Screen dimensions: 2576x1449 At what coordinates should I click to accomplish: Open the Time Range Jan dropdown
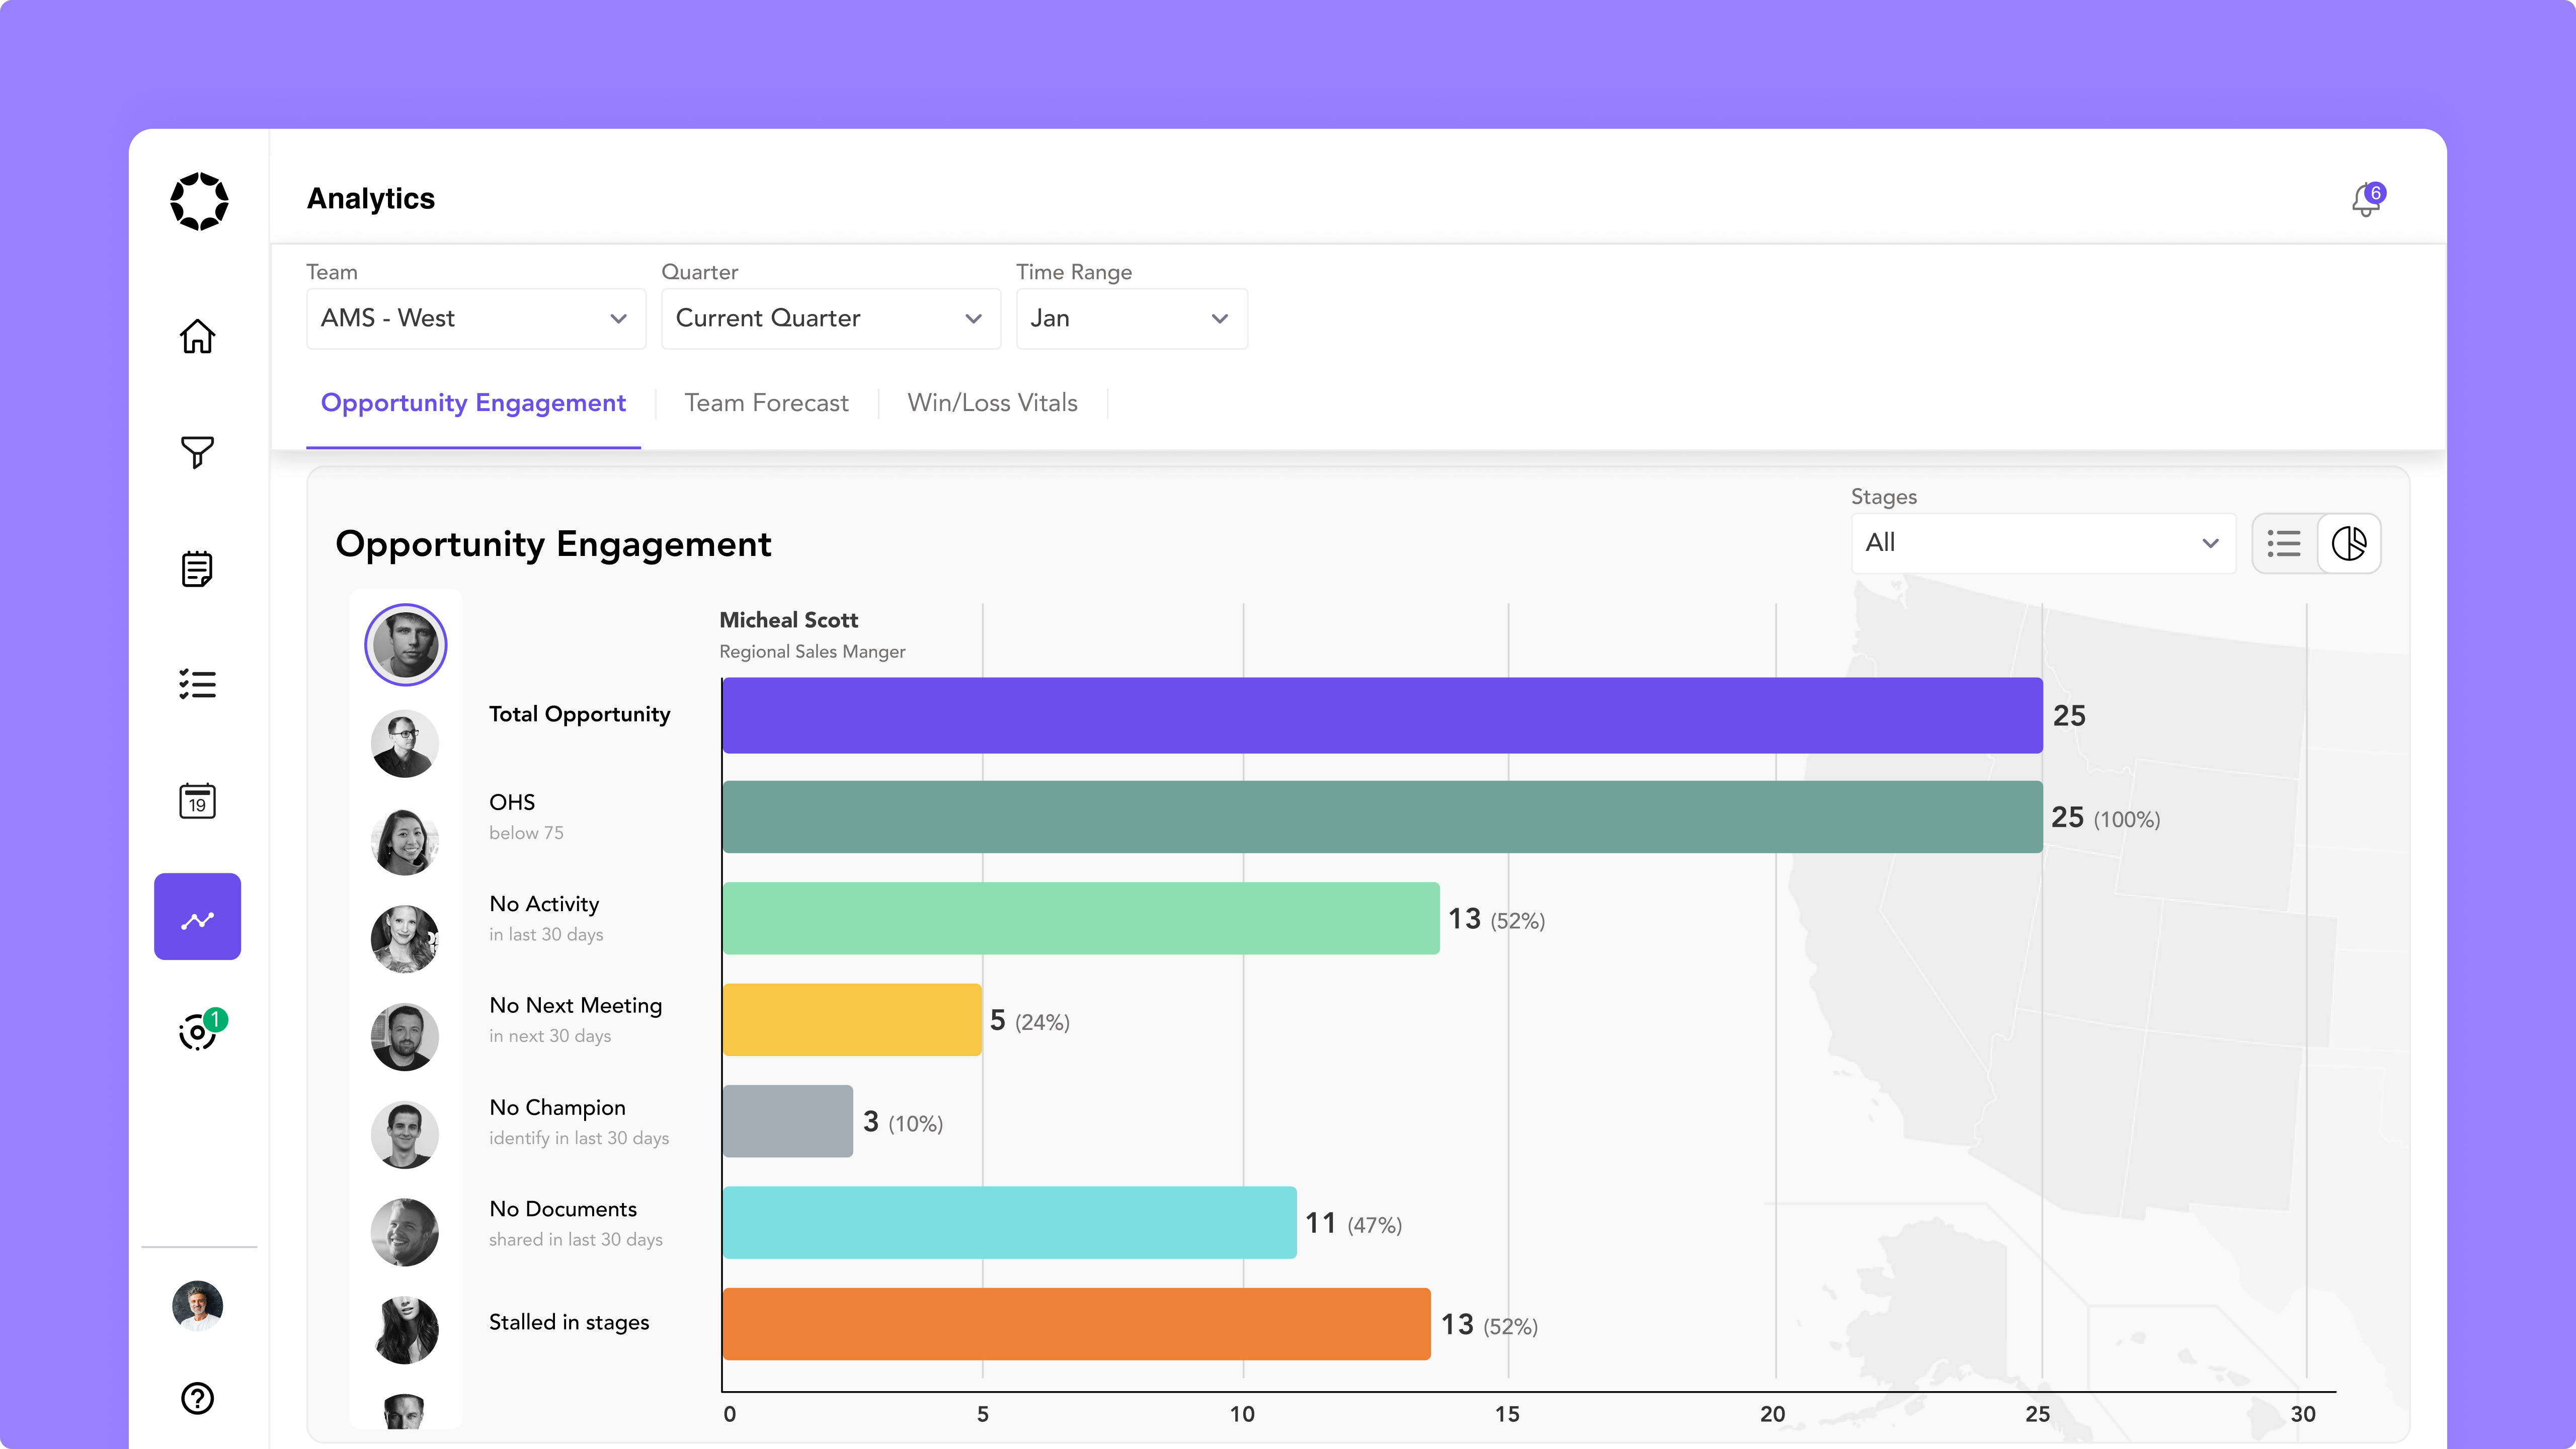[x=1131, y=319]
